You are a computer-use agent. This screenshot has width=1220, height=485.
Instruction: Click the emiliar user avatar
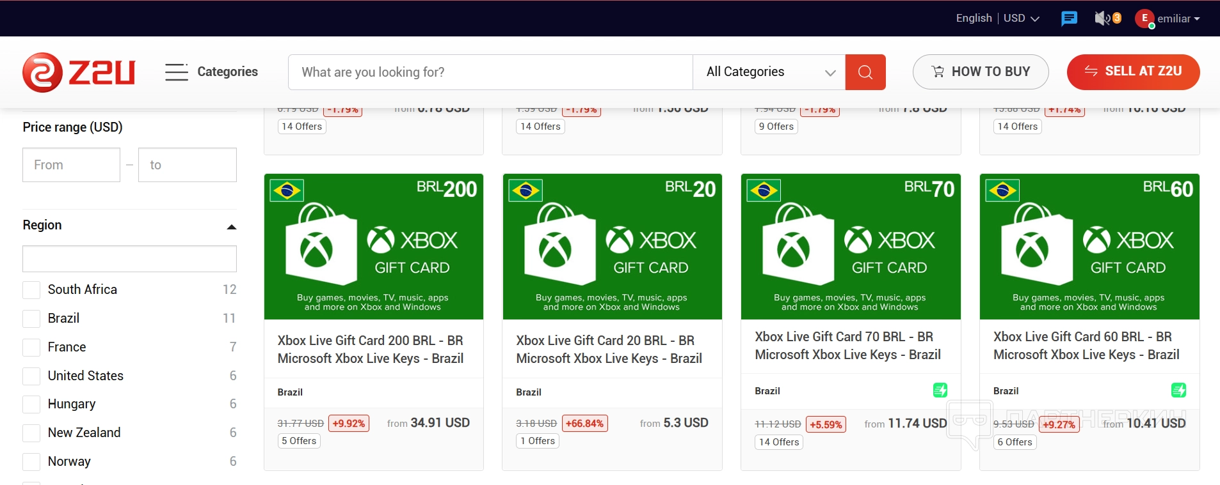coord(1144,19)
